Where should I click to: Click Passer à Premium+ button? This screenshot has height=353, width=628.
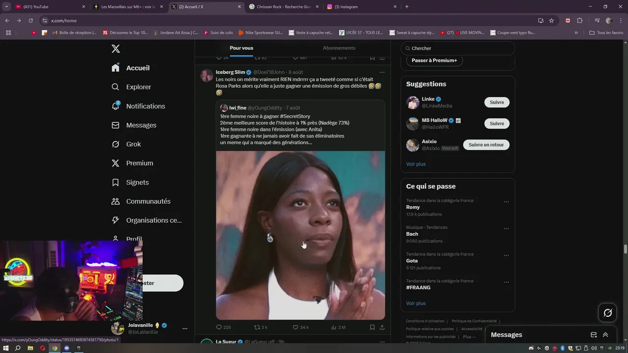(x=434, y=60)
